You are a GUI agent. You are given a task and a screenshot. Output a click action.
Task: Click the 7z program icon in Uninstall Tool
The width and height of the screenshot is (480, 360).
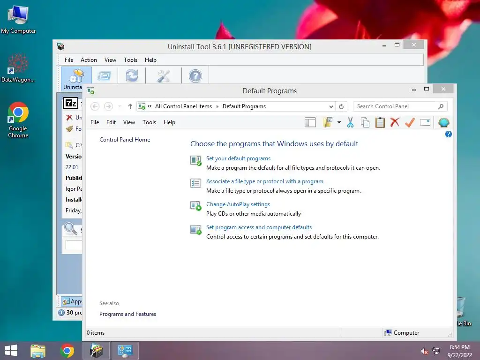71,103
